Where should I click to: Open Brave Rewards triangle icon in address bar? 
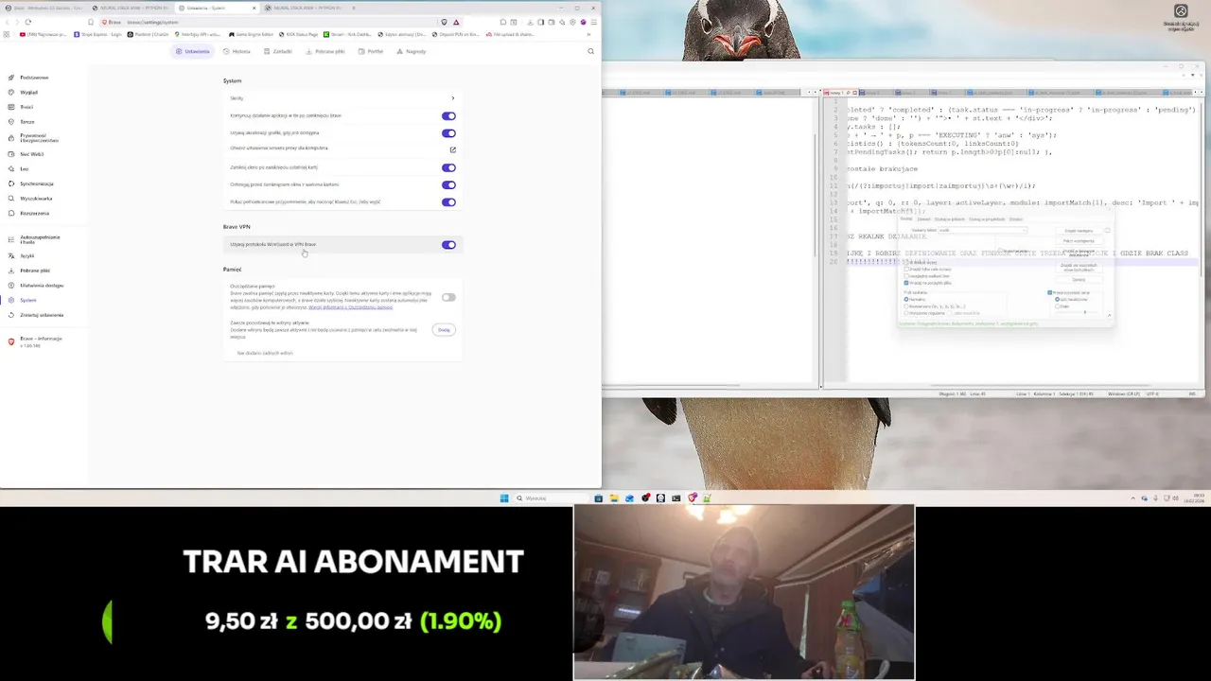[456, 22]
